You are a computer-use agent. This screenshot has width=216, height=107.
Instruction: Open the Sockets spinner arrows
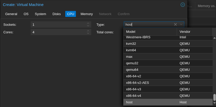coord(88,24)
